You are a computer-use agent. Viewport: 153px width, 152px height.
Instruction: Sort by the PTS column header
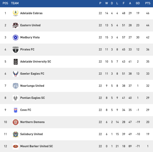click(x=148, y=3)
